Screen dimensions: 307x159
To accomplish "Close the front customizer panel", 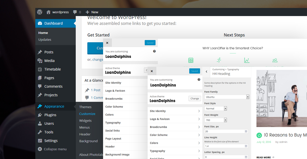I will 152,71.
